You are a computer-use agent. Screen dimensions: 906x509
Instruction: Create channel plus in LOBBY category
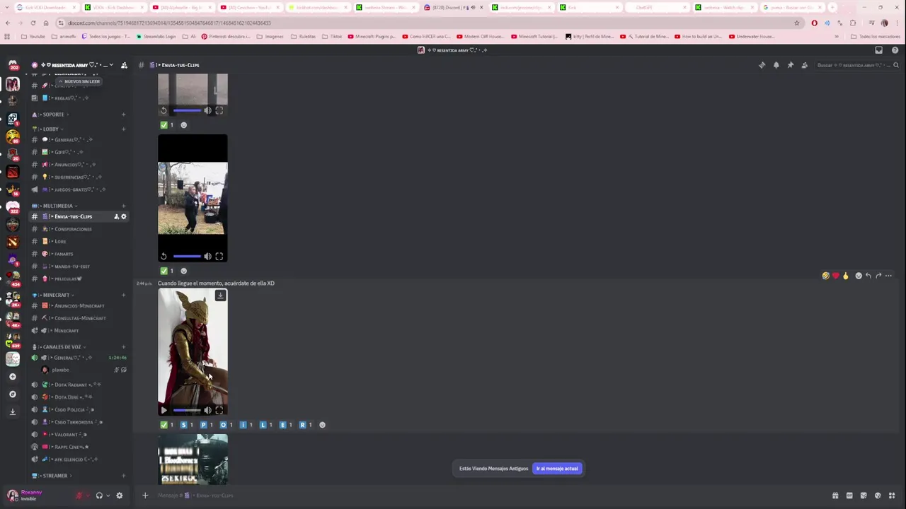point(123,129)
